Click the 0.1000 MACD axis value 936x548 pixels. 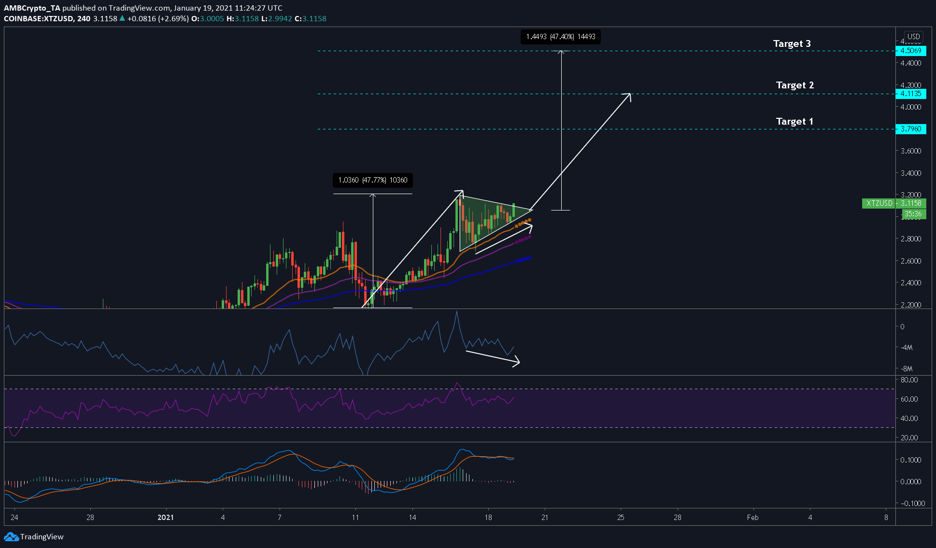[911, 460]
